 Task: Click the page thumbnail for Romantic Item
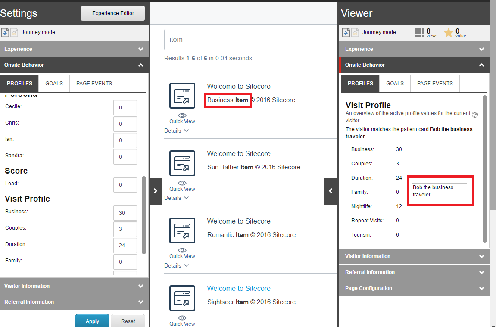point(182,230)
